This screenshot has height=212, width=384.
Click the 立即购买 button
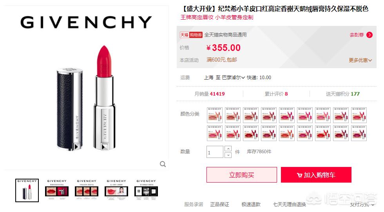pos(241,175)
